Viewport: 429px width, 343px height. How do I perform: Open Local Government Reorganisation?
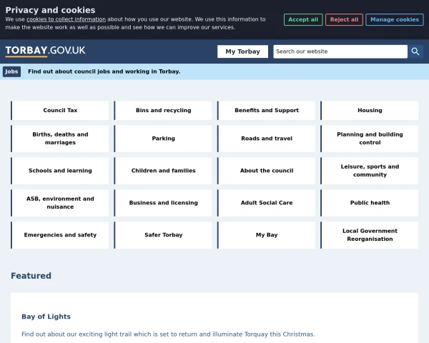click(370, 235)
